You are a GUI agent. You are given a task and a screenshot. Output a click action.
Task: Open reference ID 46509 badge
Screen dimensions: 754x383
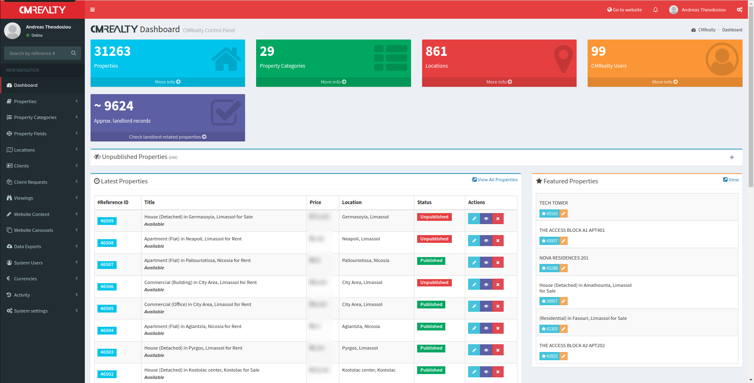pos(107,221)
